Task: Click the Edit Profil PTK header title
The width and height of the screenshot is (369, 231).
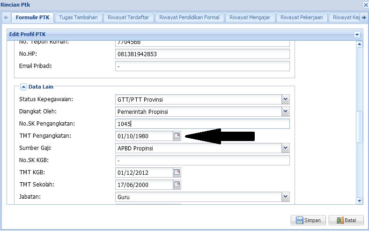Action: click(x=27, y=34)
